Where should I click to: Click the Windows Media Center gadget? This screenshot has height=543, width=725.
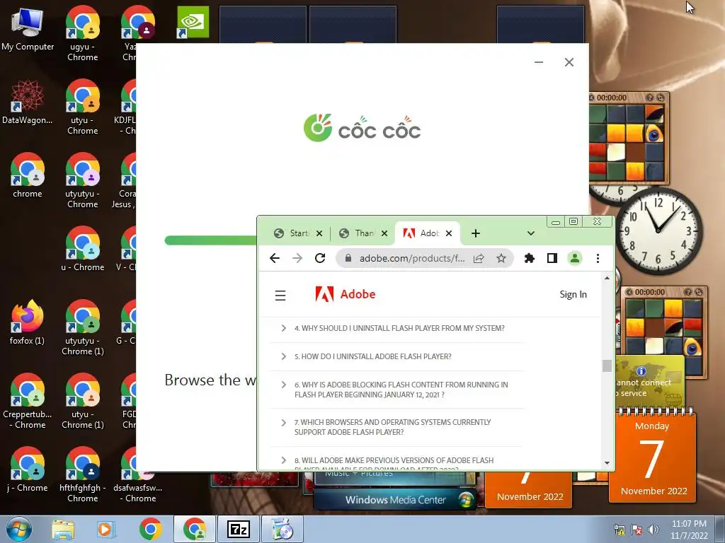pyautogui.click(x=395, y=500)
